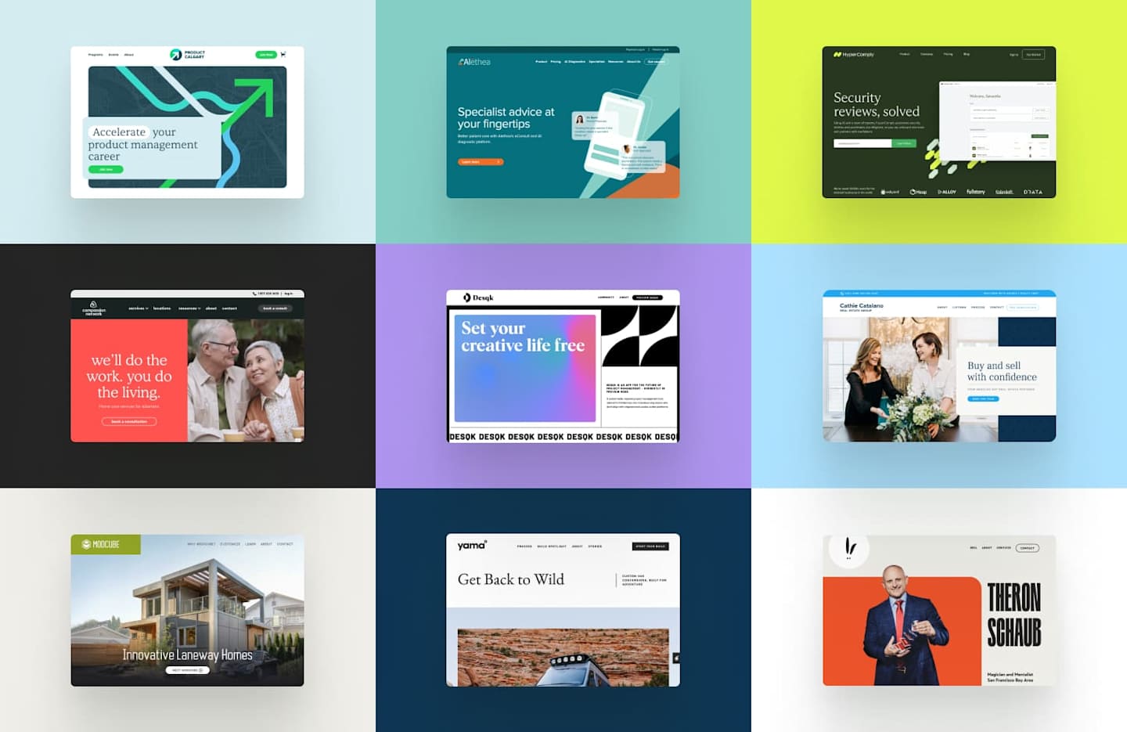
Task: Open the 'about' menu item on Companion Network
Action: 211,308
